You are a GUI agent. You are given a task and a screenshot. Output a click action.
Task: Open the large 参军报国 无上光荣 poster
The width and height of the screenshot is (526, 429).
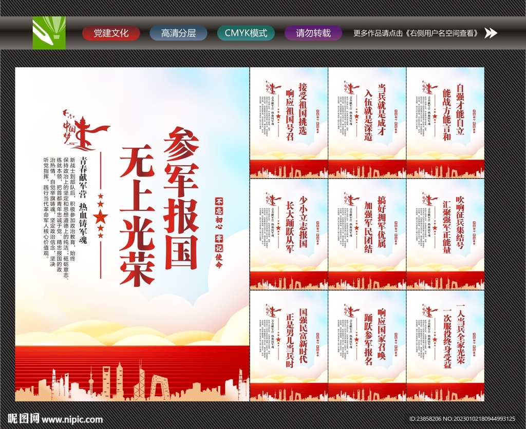click(x=132, y=234)
